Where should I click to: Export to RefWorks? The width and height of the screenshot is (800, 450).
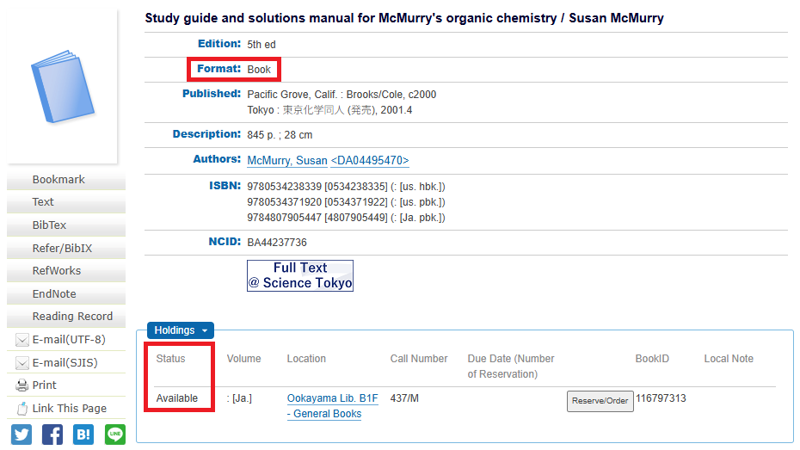coord(57,271)
